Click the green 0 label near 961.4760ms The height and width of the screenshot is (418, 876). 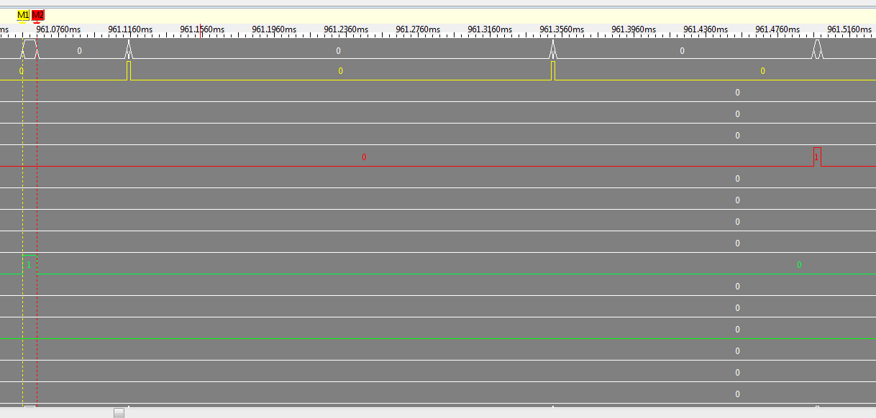(798, 264)
